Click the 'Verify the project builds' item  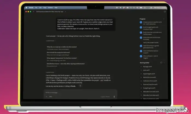pos(151,43)
